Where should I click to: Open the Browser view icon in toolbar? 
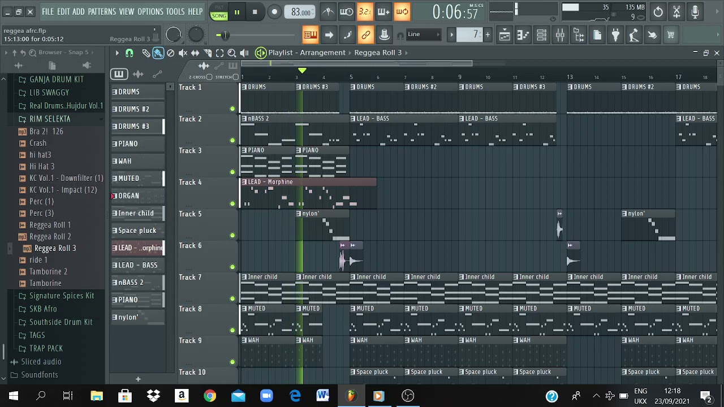579,35
